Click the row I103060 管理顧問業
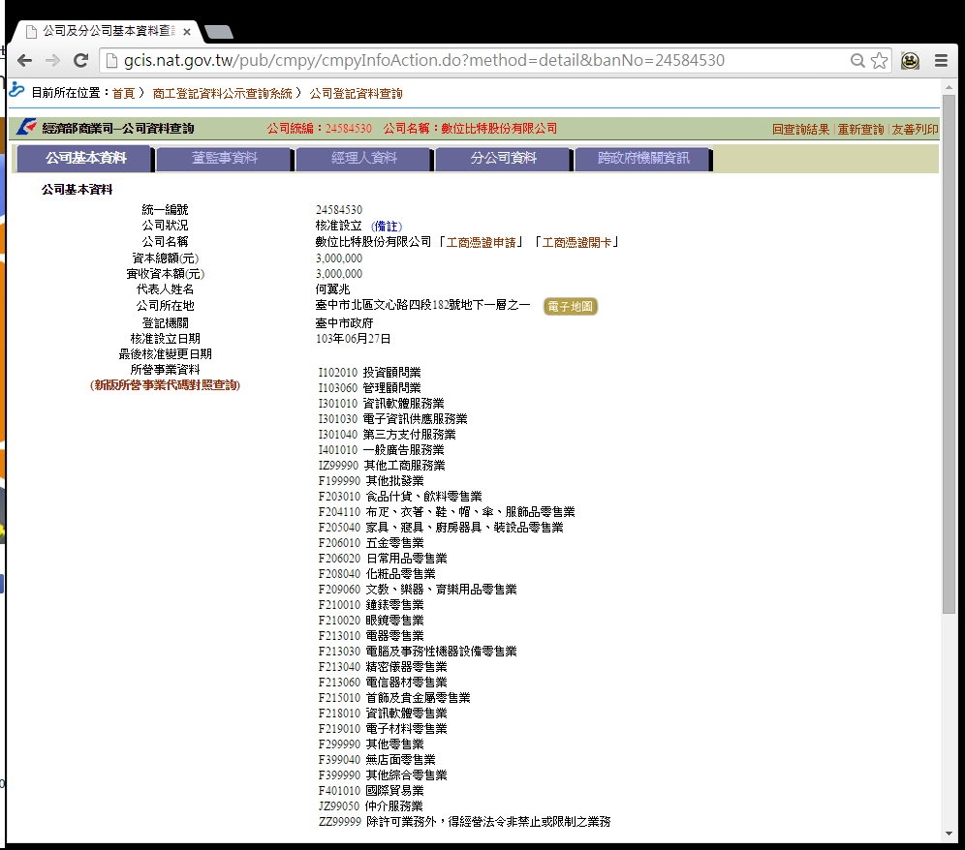 (370, 387)
